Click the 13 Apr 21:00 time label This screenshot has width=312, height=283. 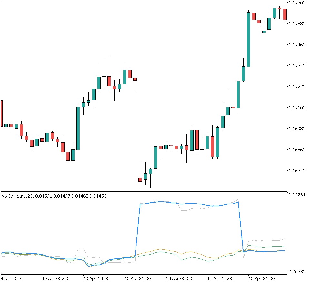[262, 278]
